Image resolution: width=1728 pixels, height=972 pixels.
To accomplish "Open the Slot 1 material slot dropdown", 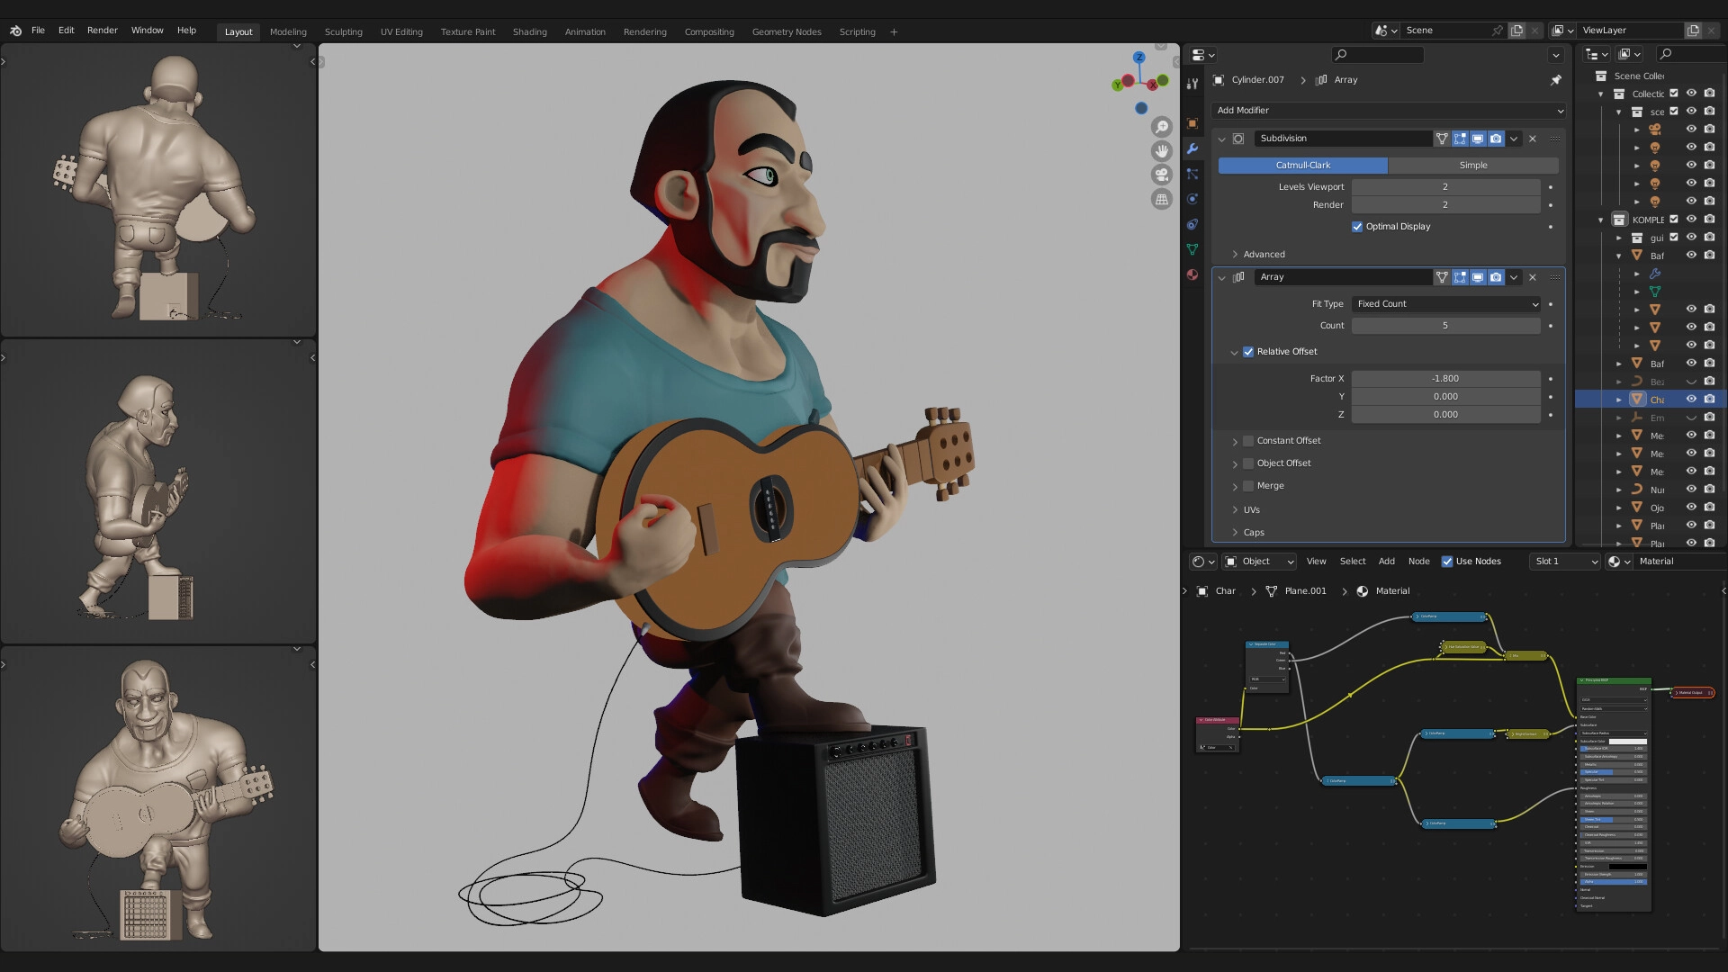I will click(1565, 562).
